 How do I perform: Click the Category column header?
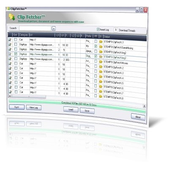pos(24,35)
